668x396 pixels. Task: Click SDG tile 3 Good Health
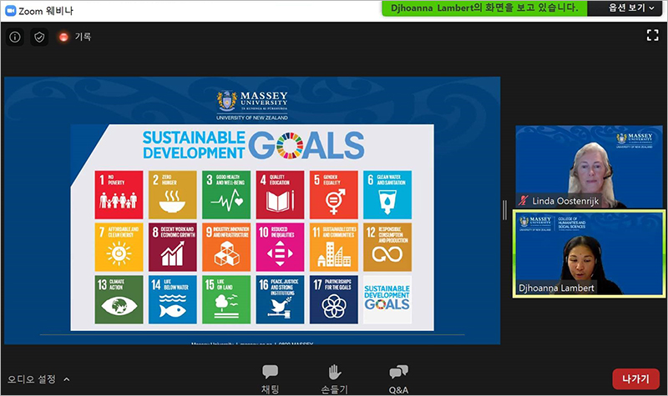click(x=226, y=195)
